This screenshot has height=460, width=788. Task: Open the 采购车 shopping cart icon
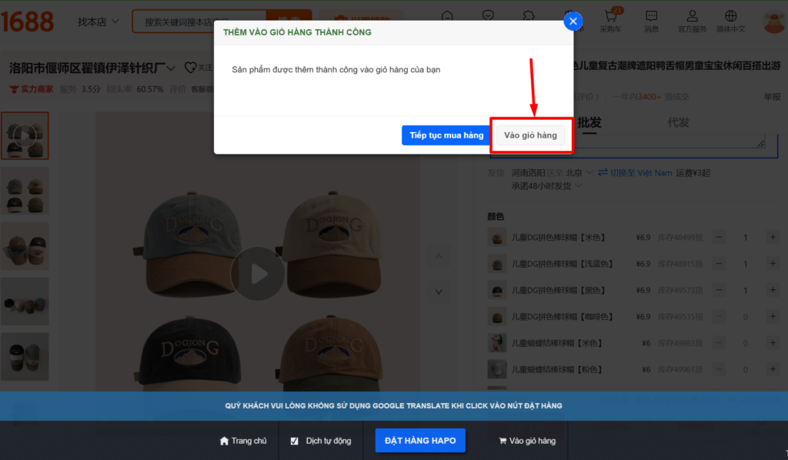pos(610,20)
